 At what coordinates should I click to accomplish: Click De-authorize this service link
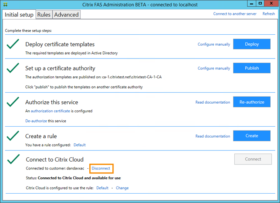(x=36, y=121)
